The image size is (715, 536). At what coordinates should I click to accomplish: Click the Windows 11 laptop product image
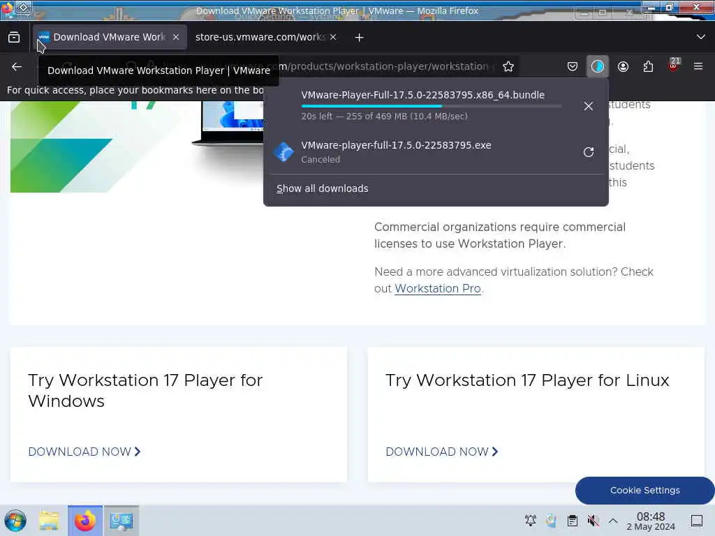[x=228, y=123]
